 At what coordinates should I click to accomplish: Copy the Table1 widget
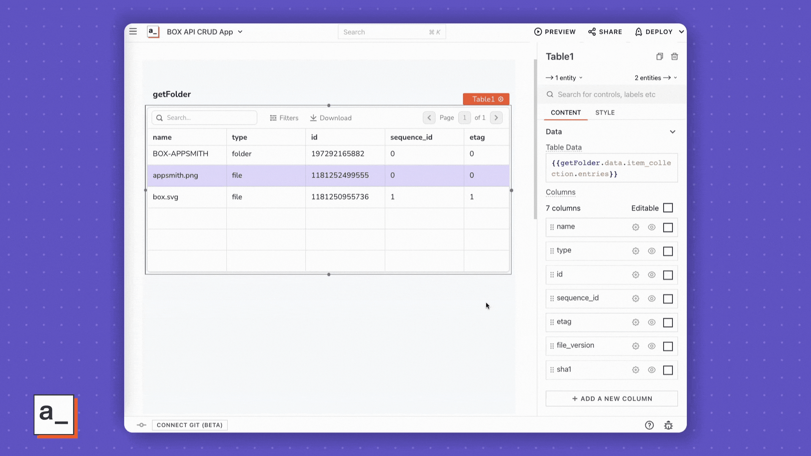pos(659,57)
